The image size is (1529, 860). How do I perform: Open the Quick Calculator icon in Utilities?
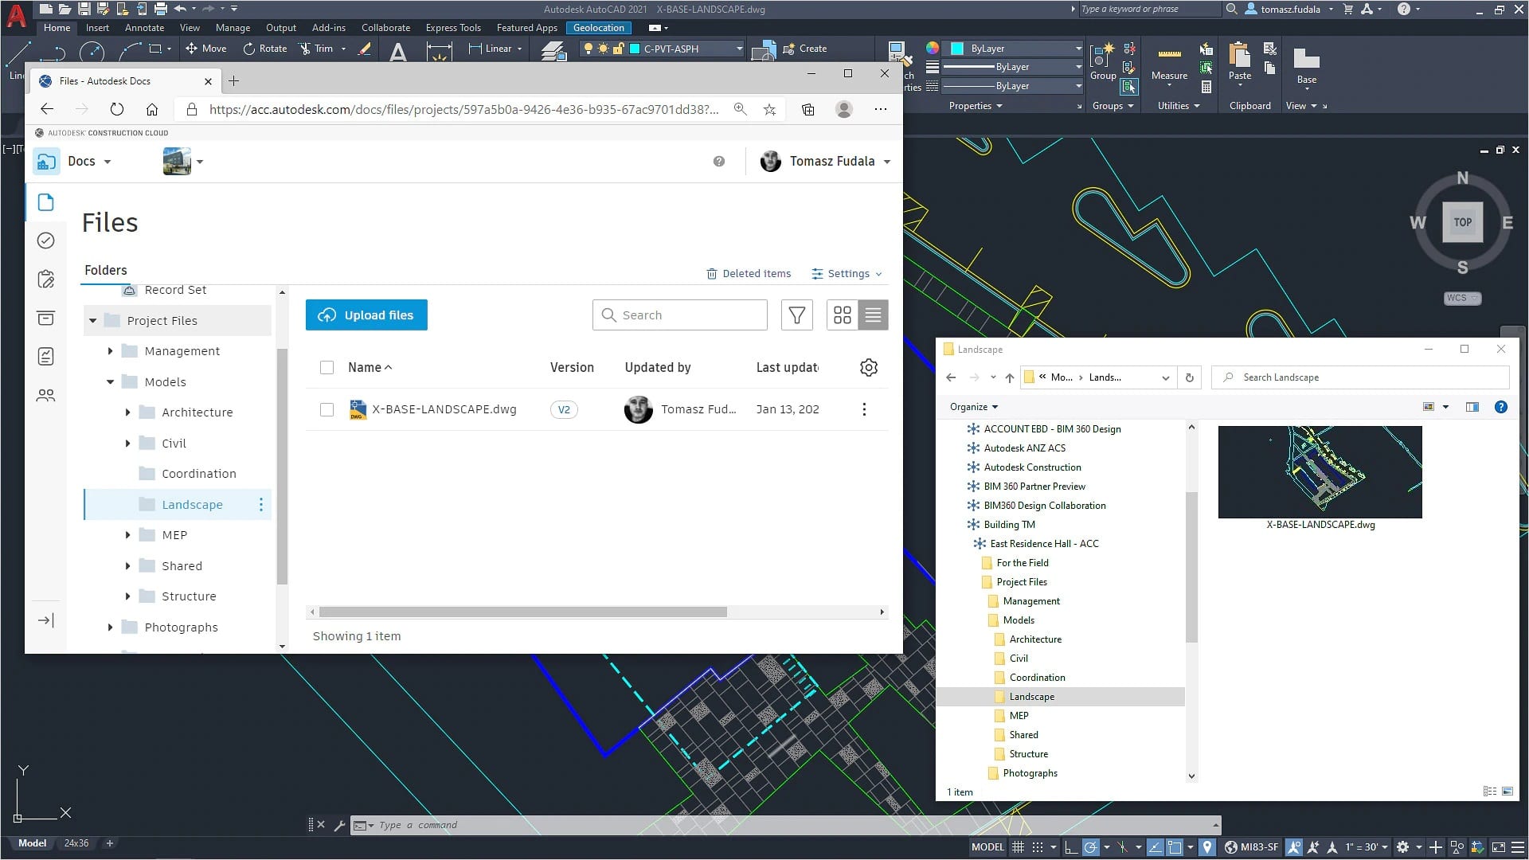[x=1206, y=87]
